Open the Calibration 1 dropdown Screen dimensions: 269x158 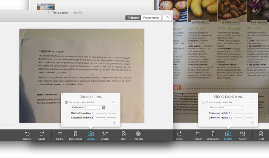(x=88, y=107)
